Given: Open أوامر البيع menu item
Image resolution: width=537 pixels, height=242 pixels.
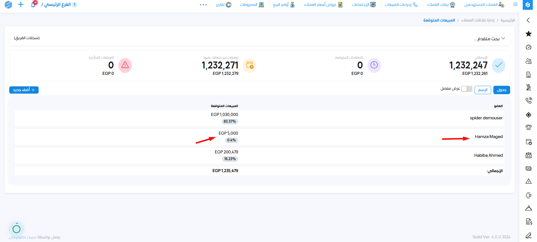Looking at the screenshot, I should (284, 5).
